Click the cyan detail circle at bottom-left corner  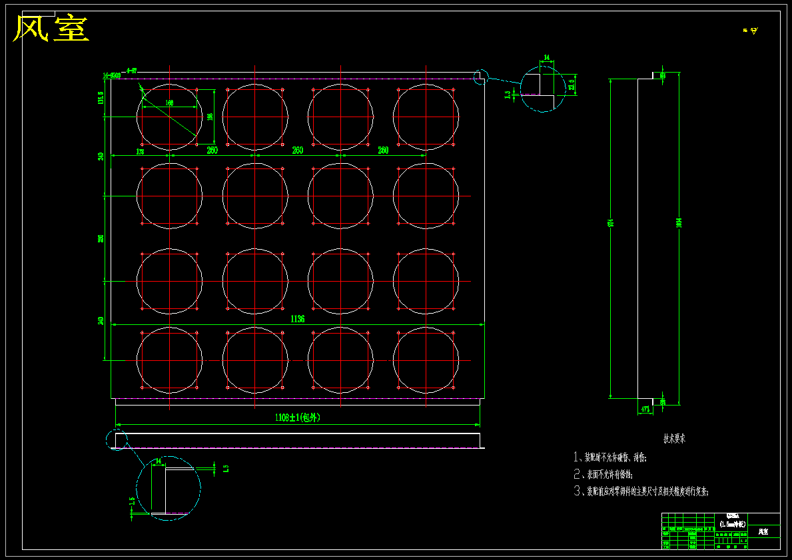point(117,439)
